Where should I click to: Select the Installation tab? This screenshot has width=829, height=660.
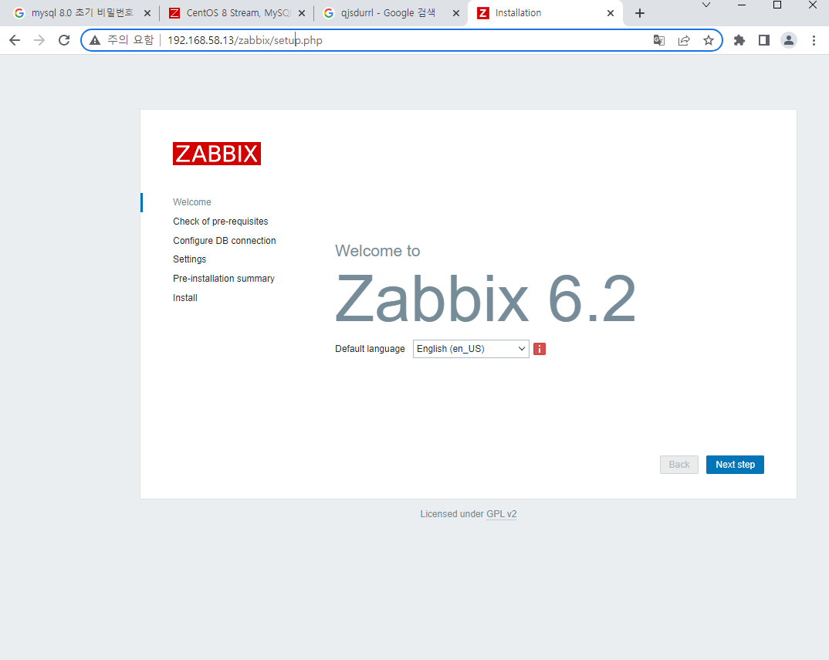[544, 13]
